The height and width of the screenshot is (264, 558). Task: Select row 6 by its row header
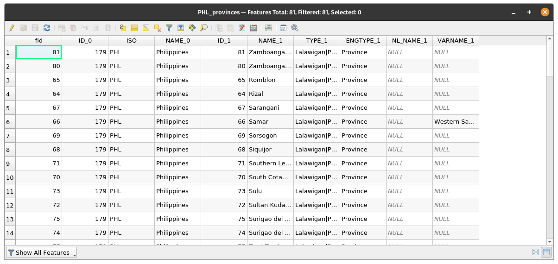click(x=10, y=122)
